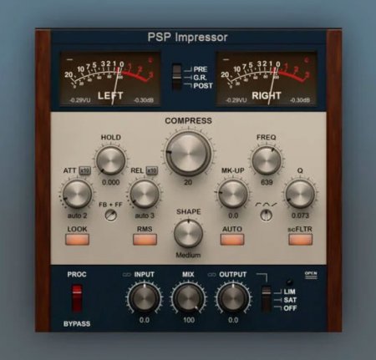
Task: Click the FREQ knob
Action: pyautogui.click(x=267, y=160)
